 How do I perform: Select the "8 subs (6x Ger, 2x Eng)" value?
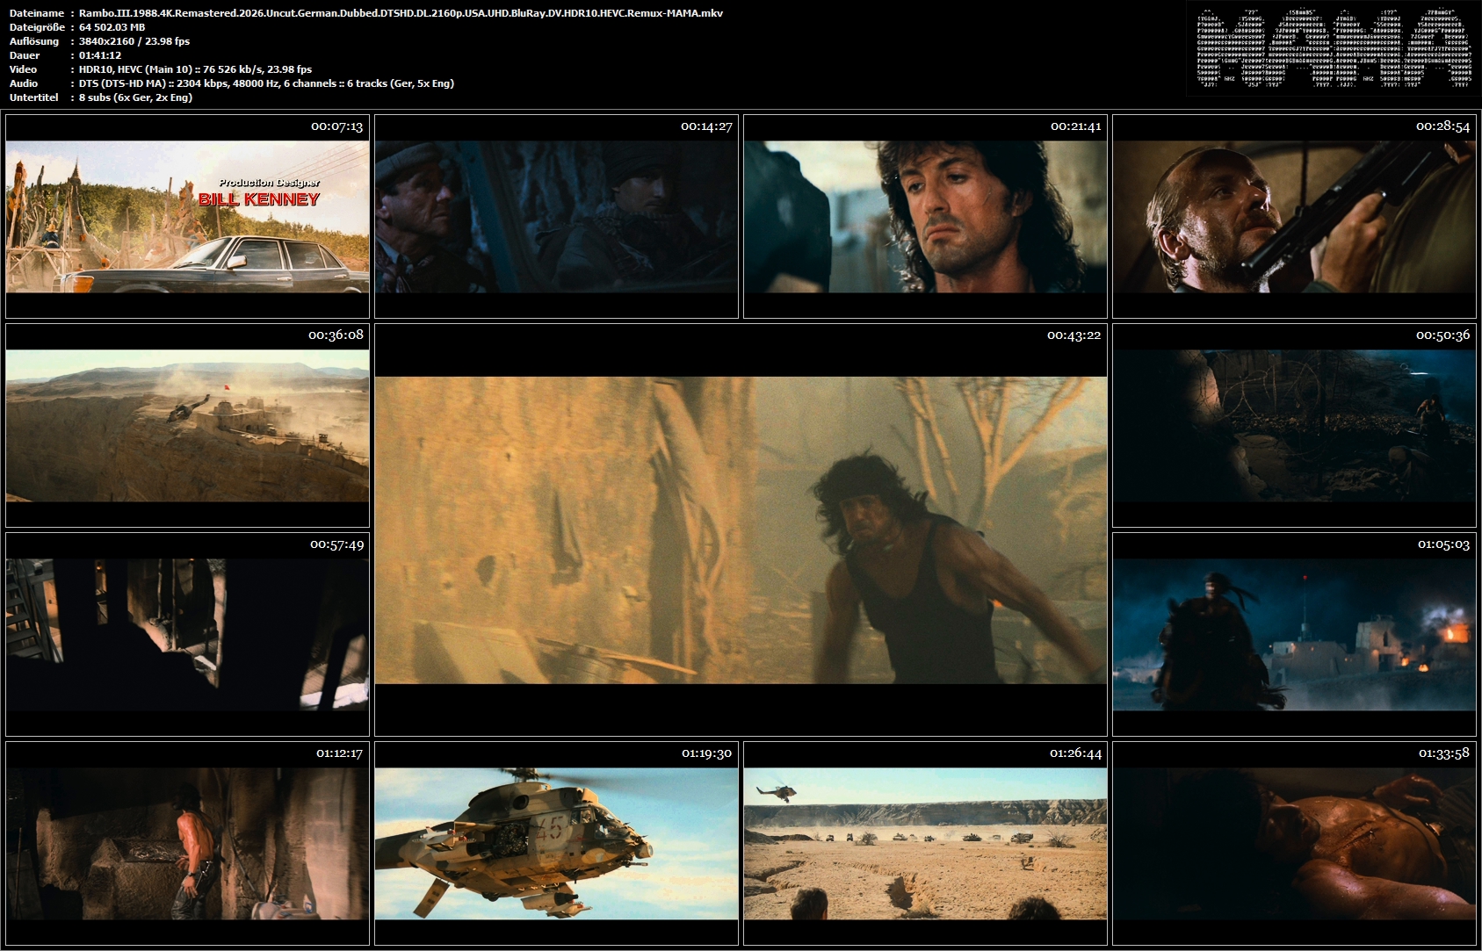click(x=136, y=97)
